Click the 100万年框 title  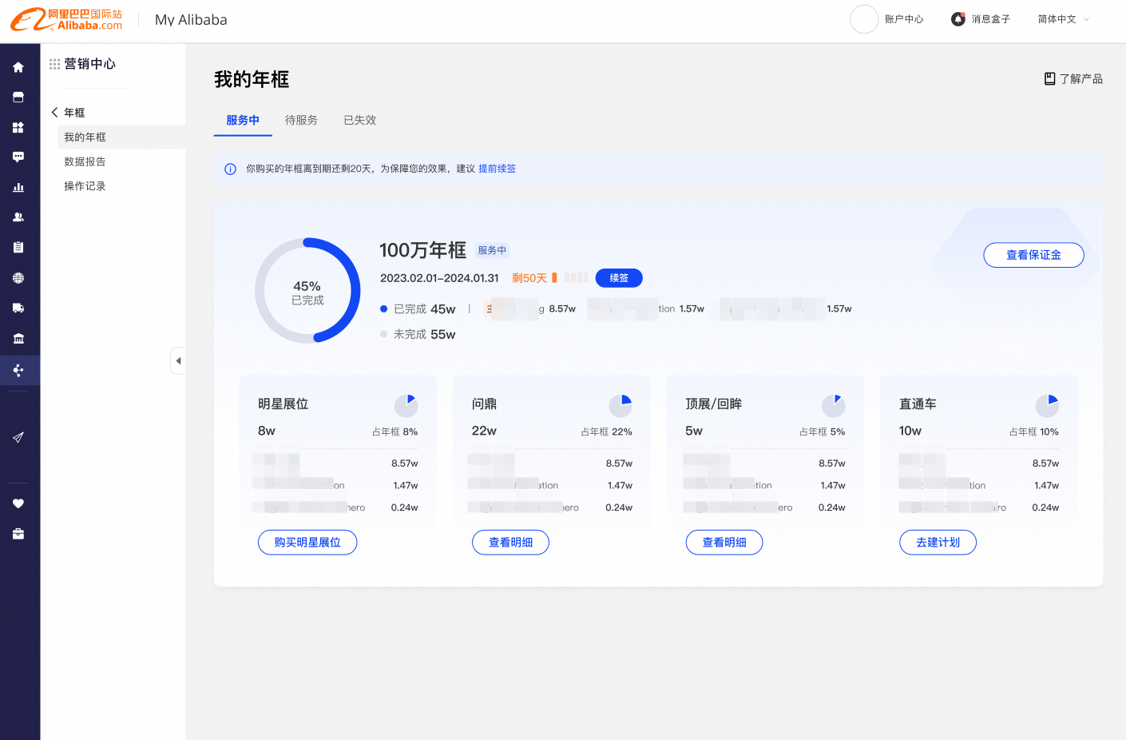click(422, 250)
